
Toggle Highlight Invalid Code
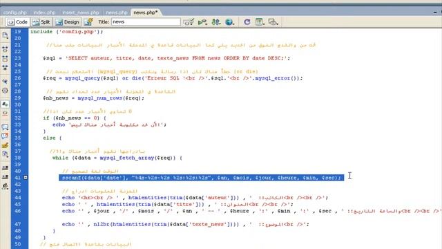point(5,113)
